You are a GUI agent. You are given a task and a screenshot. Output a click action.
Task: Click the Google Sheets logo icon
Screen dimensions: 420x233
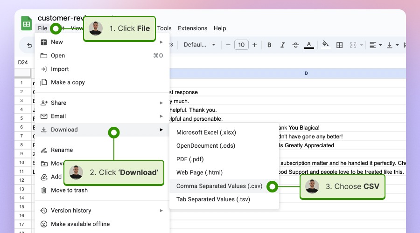27,23
